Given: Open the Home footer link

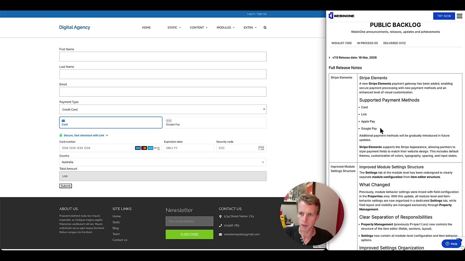Looking at the screenshot, I should 117,216.
